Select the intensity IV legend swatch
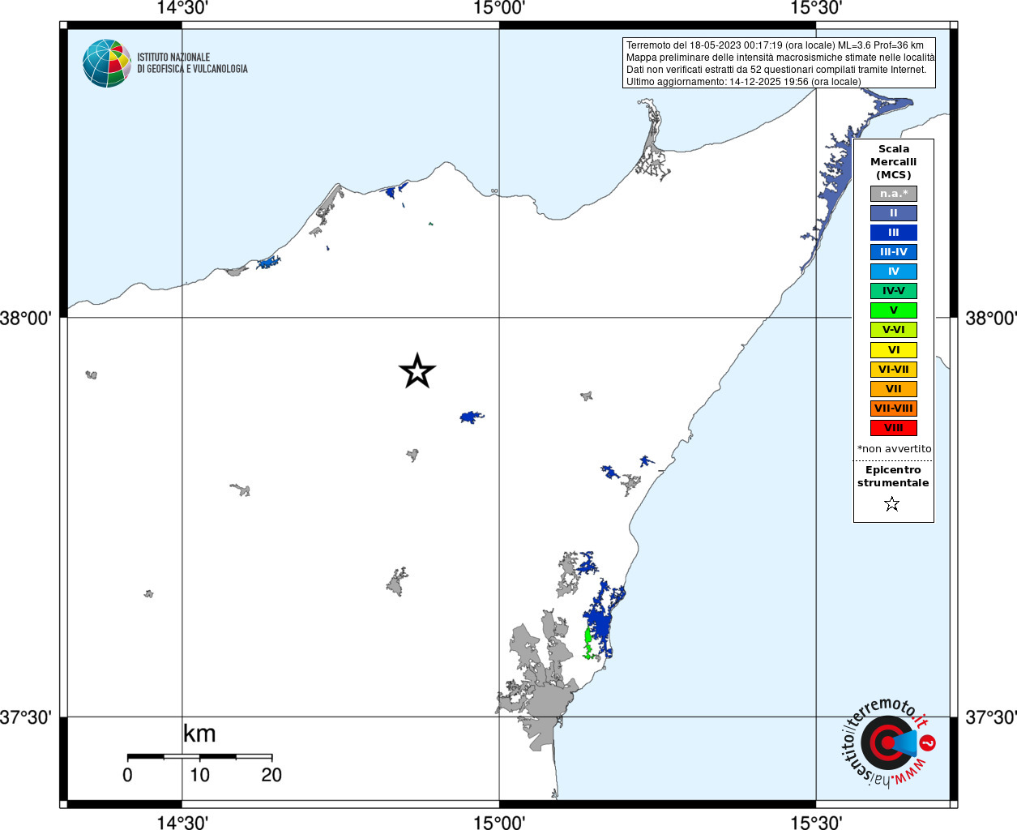The width and height of the screenshot is (1017, 830). pyautogui.click(x=894, y=272)
